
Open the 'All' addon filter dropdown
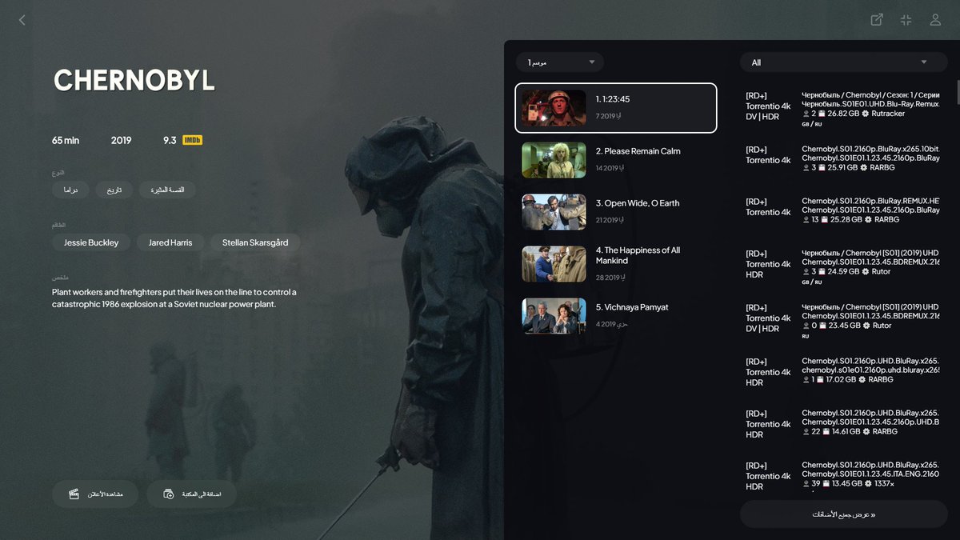[x=843, y=62]
